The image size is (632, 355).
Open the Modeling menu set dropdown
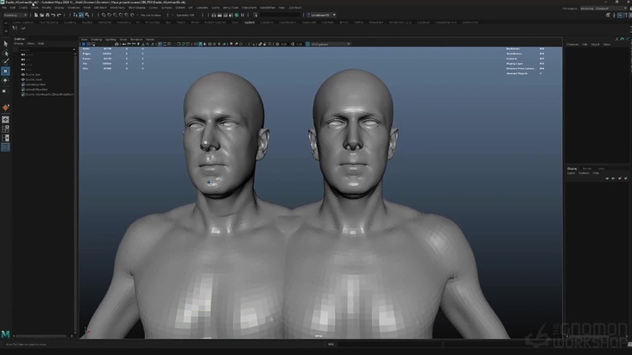(x=16, y=15)
